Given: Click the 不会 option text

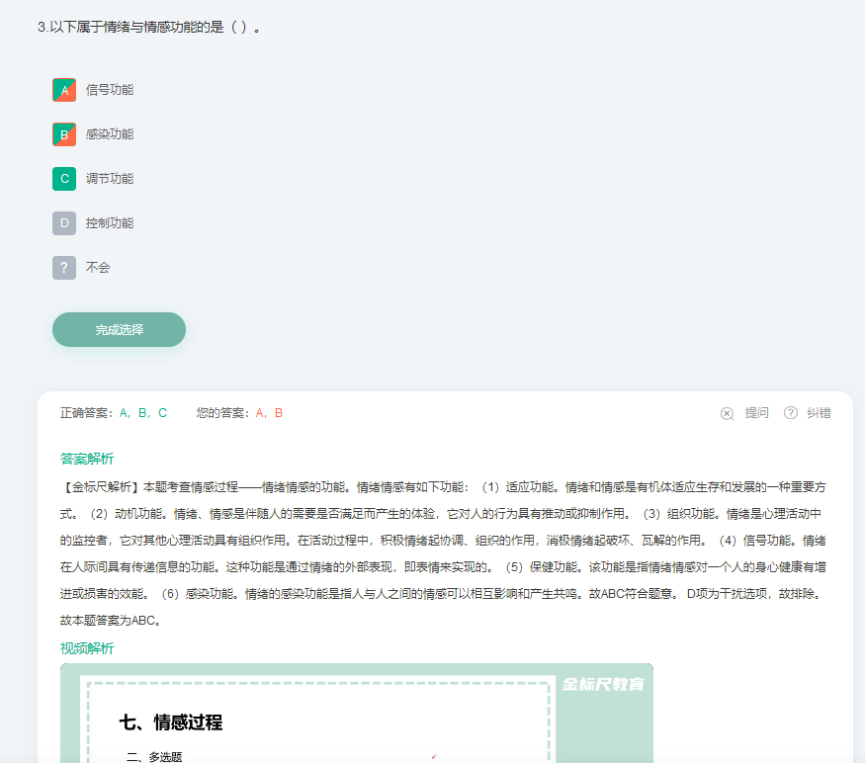Looking at the screenshot, I should point(98,268).
